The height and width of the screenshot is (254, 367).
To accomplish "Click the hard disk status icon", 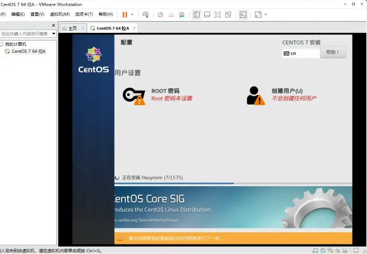I will coord(315,251).
